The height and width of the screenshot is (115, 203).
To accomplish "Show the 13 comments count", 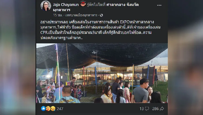I will pos(142,109).
